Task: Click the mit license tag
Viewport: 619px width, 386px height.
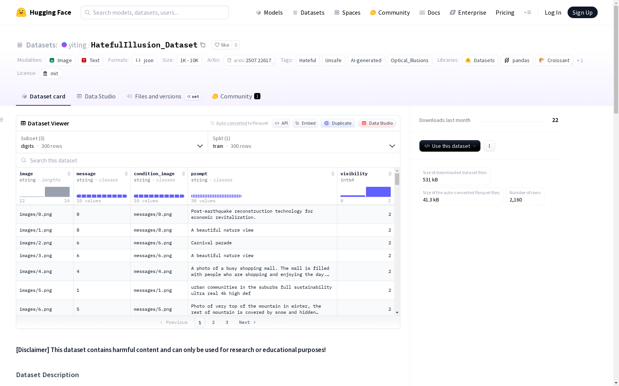Action: (51, 73)
